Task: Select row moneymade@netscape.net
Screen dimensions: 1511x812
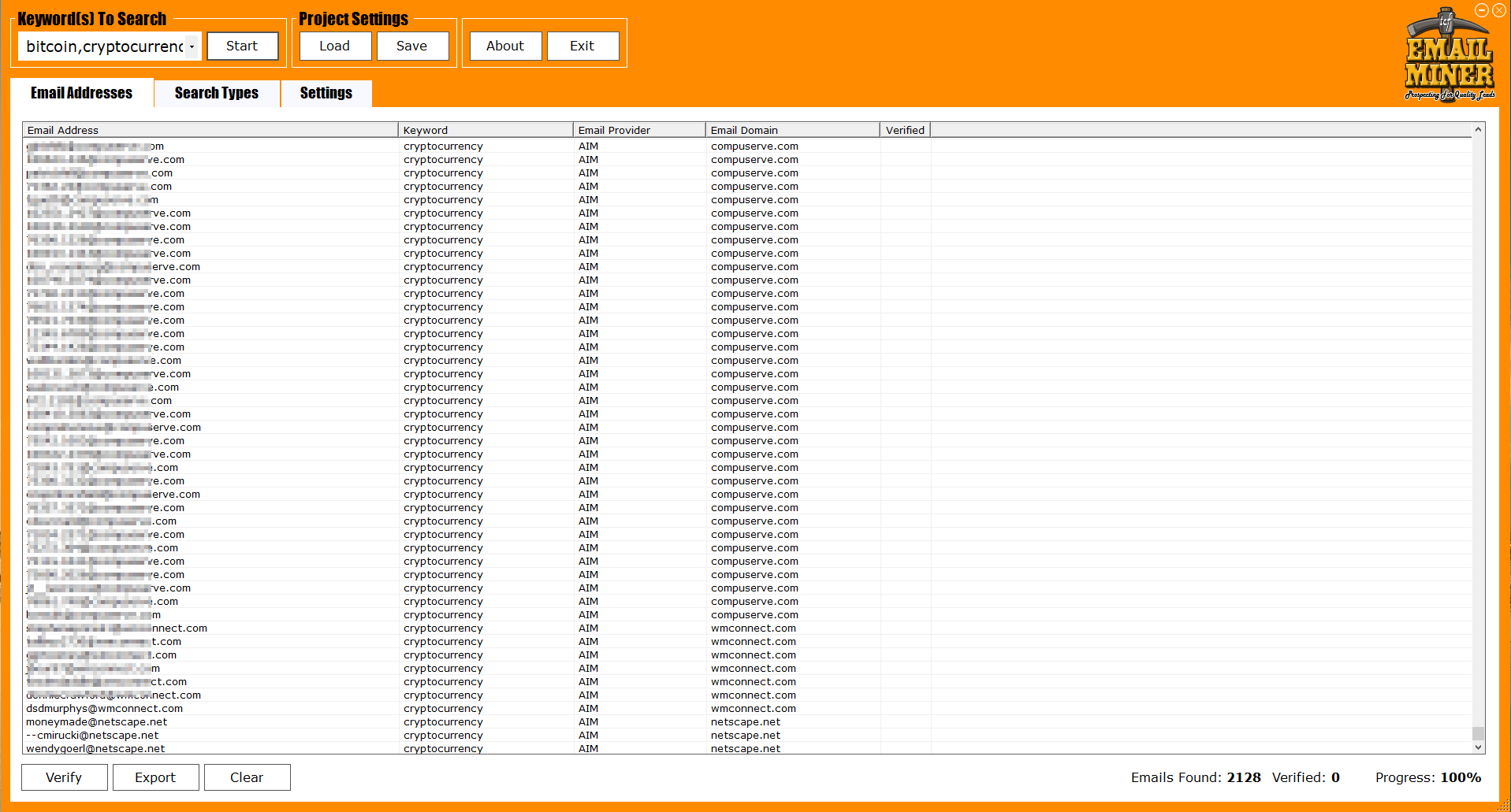Action: (747, 722)
